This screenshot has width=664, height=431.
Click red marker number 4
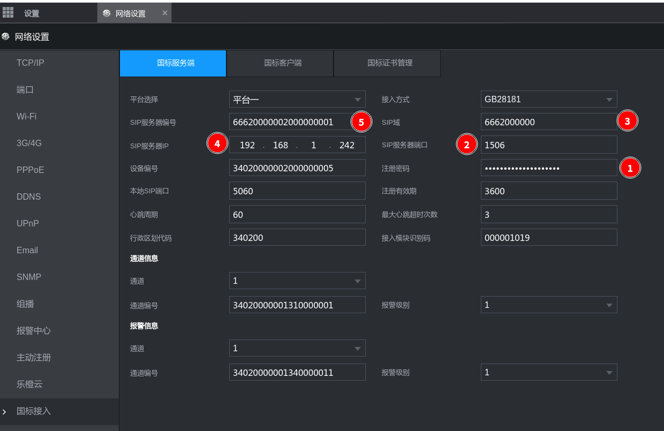point(217,144)
